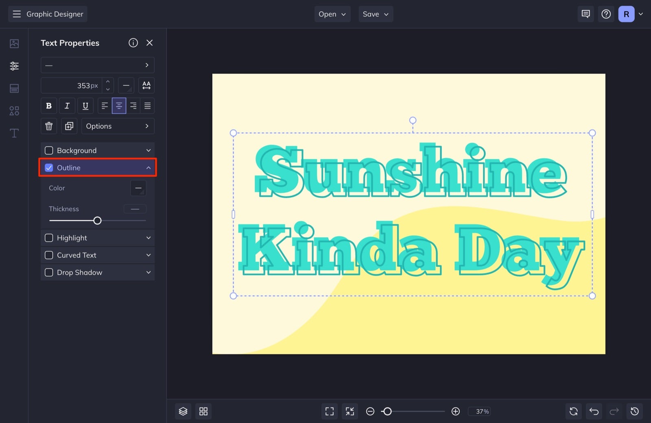Expand the Curved Text section

[x=148, y=255]
